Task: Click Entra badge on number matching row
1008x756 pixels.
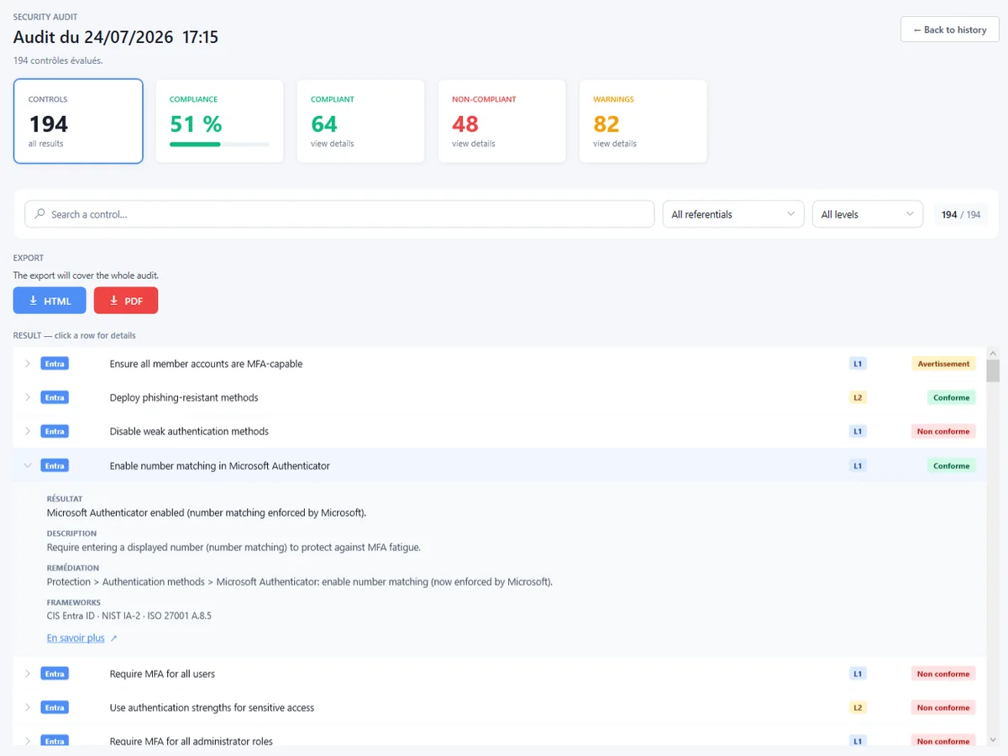Action: (55, 465)
